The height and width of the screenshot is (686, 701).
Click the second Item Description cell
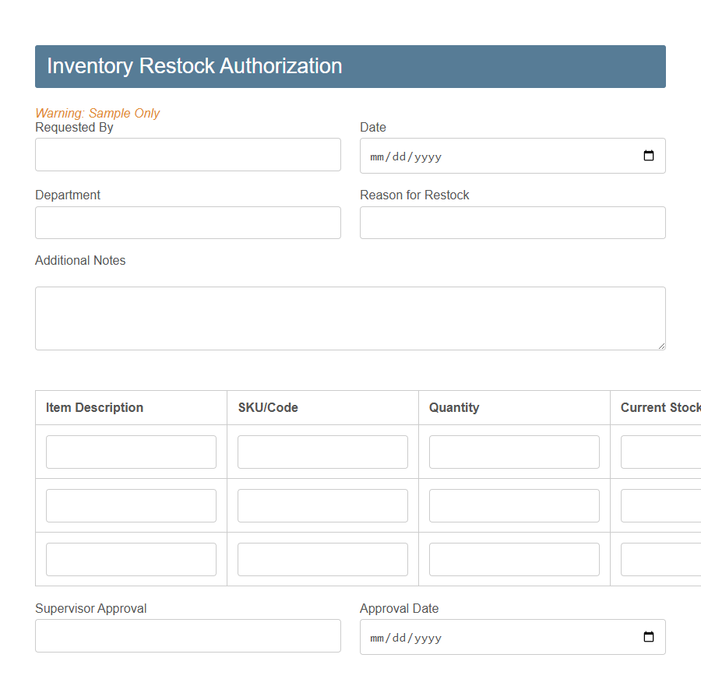pyautogui.click(x=131, y=505)
